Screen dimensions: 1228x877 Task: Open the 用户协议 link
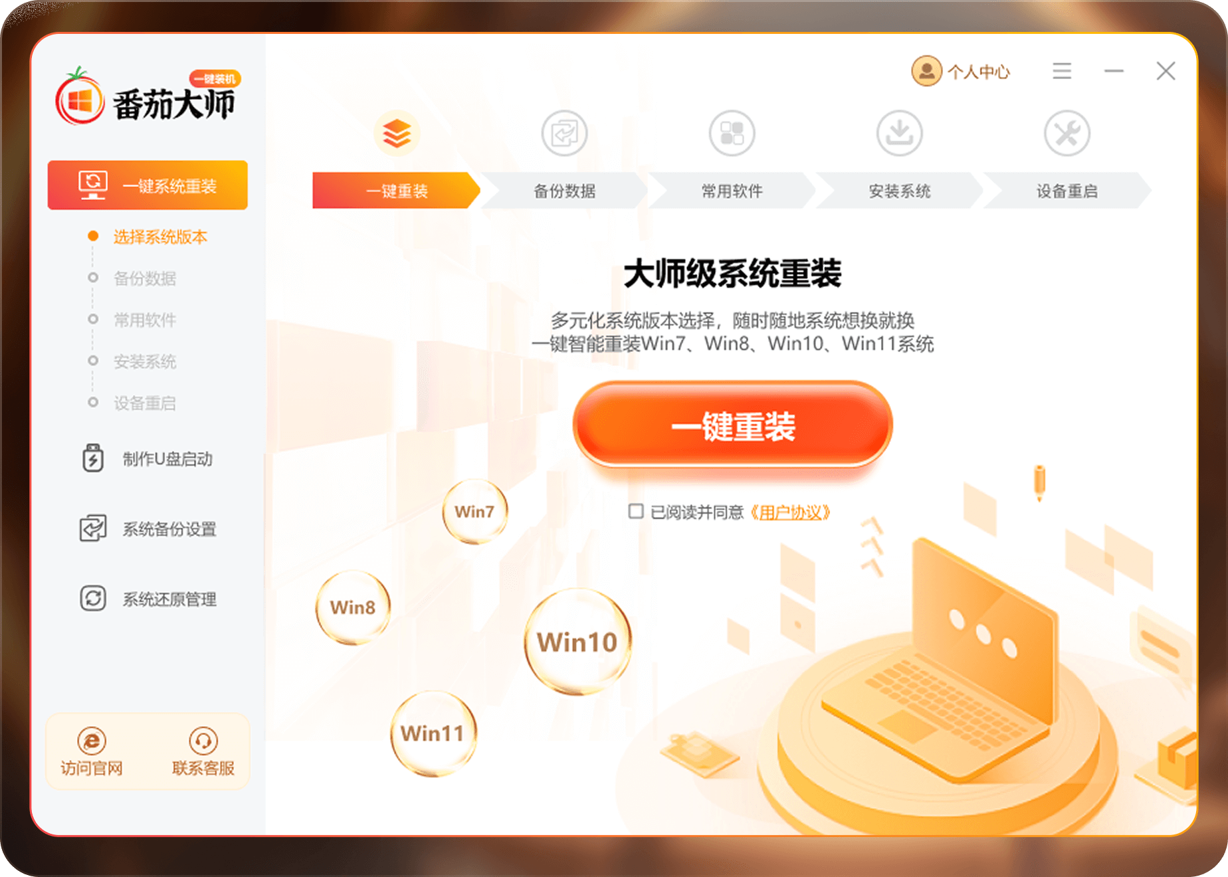click(790, 512)
